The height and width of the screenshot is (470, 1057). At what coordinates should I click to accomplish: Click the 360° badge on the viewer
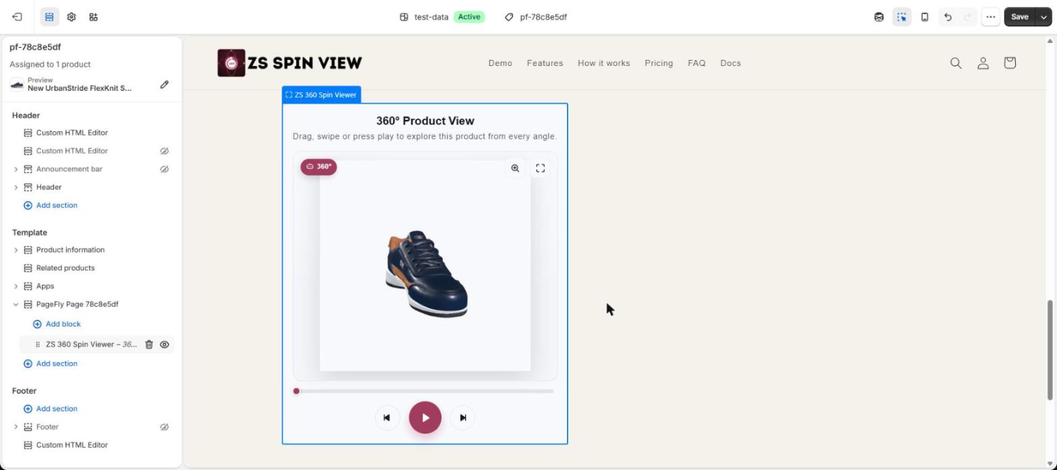pyautogui.click(x=319, y=166)
